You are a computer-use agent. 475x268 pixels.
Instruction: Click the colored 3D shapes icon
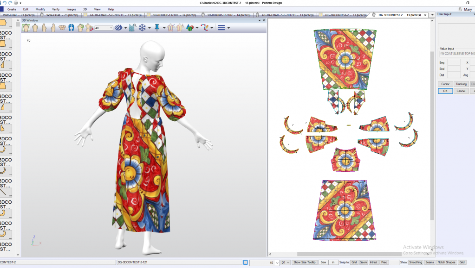tap(189, 28)
